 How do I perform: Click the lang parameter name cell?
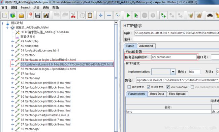click(x=168, y=112)
